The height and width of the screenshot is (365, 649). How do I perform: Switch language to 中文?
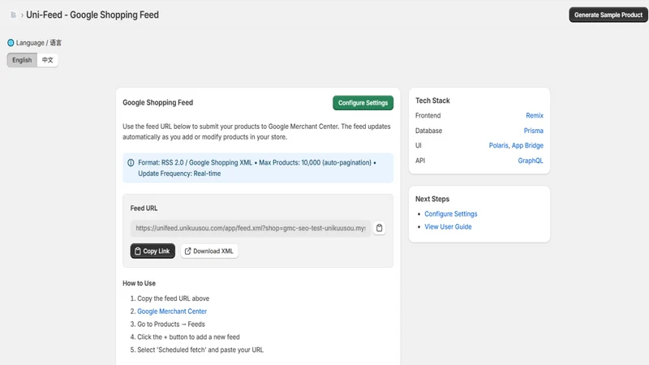[x=48, y=60]
